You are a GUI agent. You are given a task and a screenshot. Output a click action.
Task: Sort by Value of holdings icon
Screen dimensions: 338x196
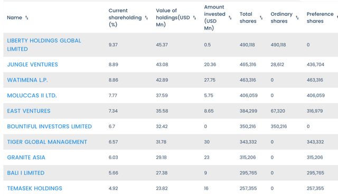[x=195, y=17]
